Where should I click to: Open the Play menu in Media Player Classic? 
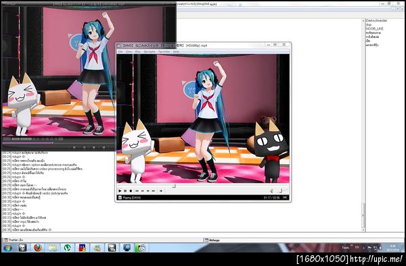[x=138, y=52]
